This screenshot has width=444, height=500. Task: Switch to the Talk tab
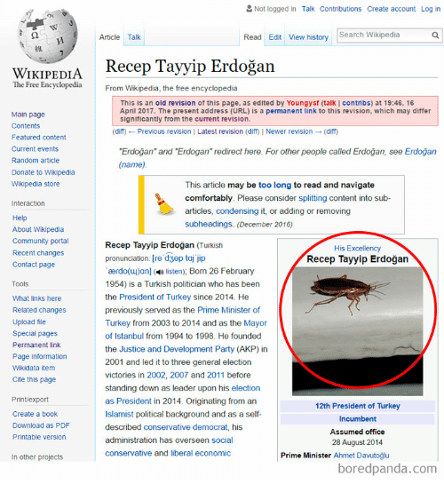click(134, 37)
